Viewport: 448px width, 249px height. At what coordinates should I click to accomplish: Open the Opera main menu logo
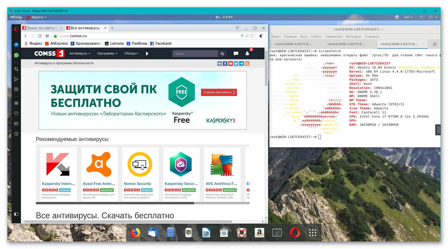pyautogui.click(x=16, y=29)
